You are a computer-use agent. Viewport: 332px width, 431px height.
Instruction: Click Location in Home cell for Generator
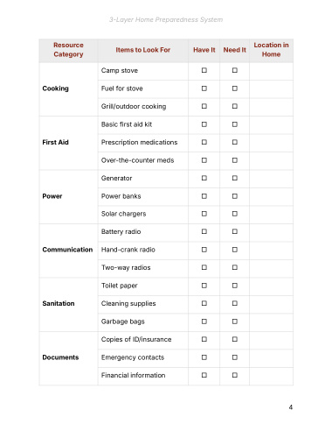point(271,179)
